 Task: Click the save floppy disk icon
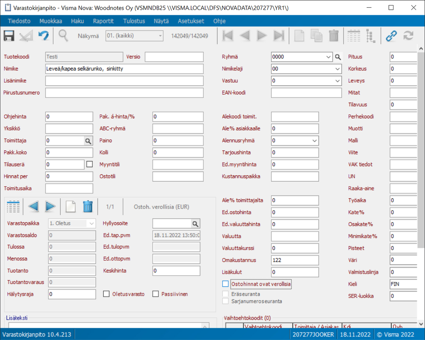[x=9, y=36]
